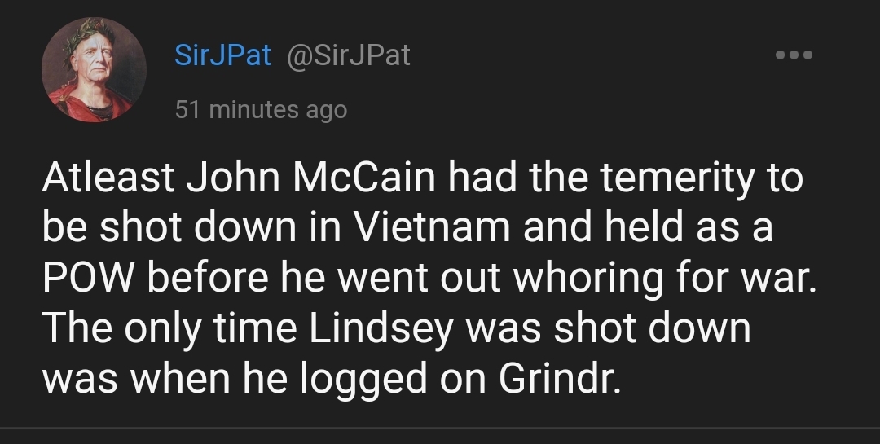The width and height of the screenshot is (880, 444).
Task: Click the word 'Vietnam' in the post
Action: [433, 227]
